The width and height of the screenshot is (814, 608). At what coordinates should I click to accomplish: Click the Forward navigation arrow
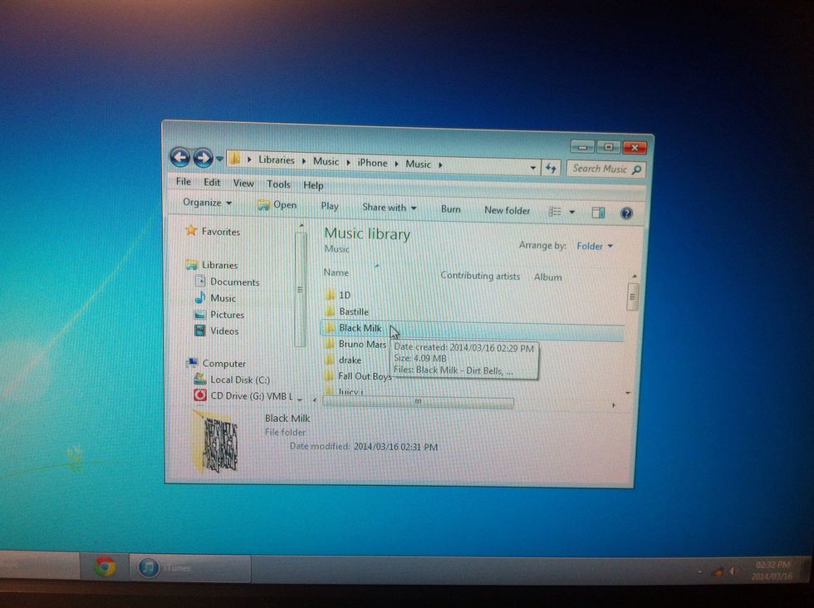tap(203, 158)
